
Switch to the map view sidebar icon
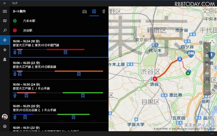point(5,21)
